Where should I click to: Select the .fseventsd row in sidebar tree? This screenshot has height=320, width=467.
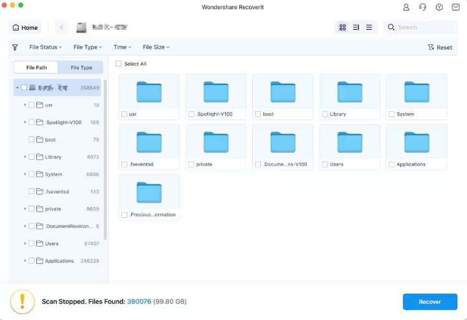(x=58, y=191)
